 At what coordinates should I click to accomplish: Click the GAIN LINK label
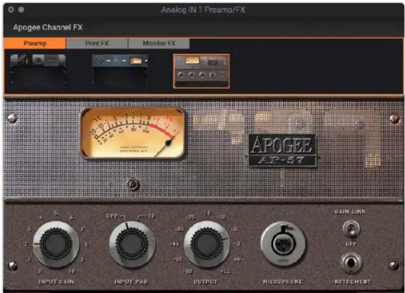coord(350,212)
